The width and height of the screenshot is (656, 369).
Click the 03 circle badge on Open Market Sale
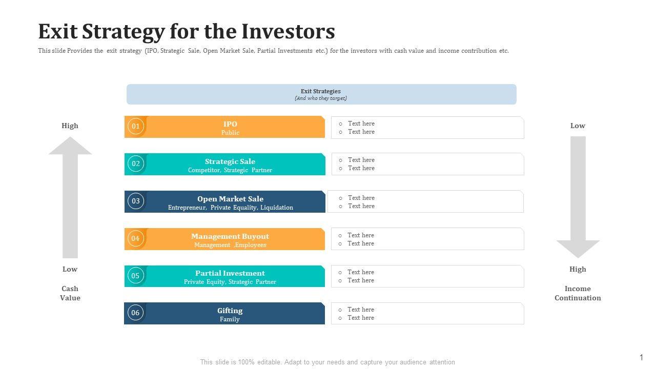pos(136,201)
